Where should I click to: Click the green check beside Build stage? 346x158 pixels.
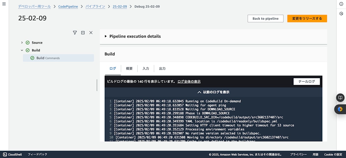[28, 50]
